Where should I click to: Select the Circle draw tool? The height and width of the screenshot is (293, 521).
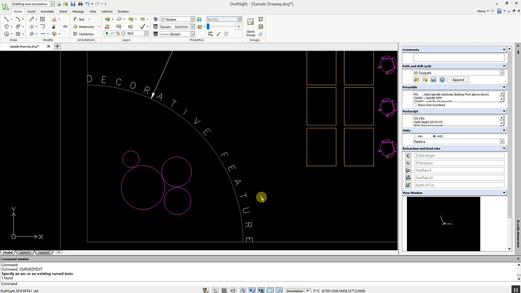(x=6, y=34)
